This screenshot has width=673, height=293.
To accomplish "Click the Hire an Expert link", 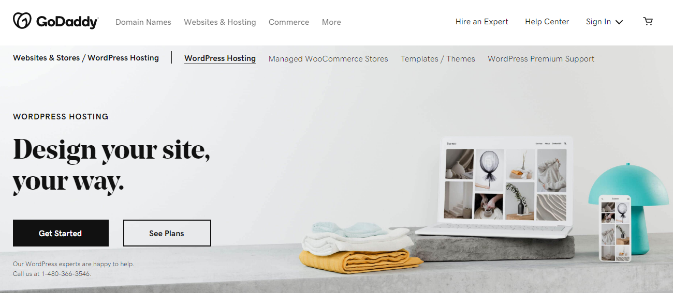I will pyautogui.click(x=482, y=22).
